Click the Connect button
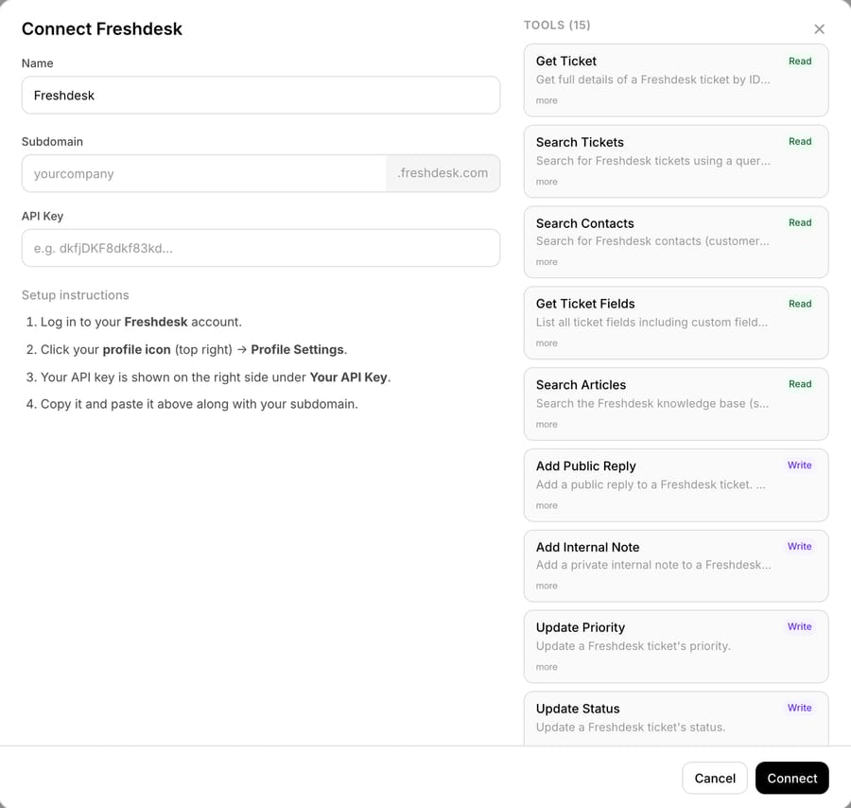Screen dimensions: 851x808 [x=791, y=778]
